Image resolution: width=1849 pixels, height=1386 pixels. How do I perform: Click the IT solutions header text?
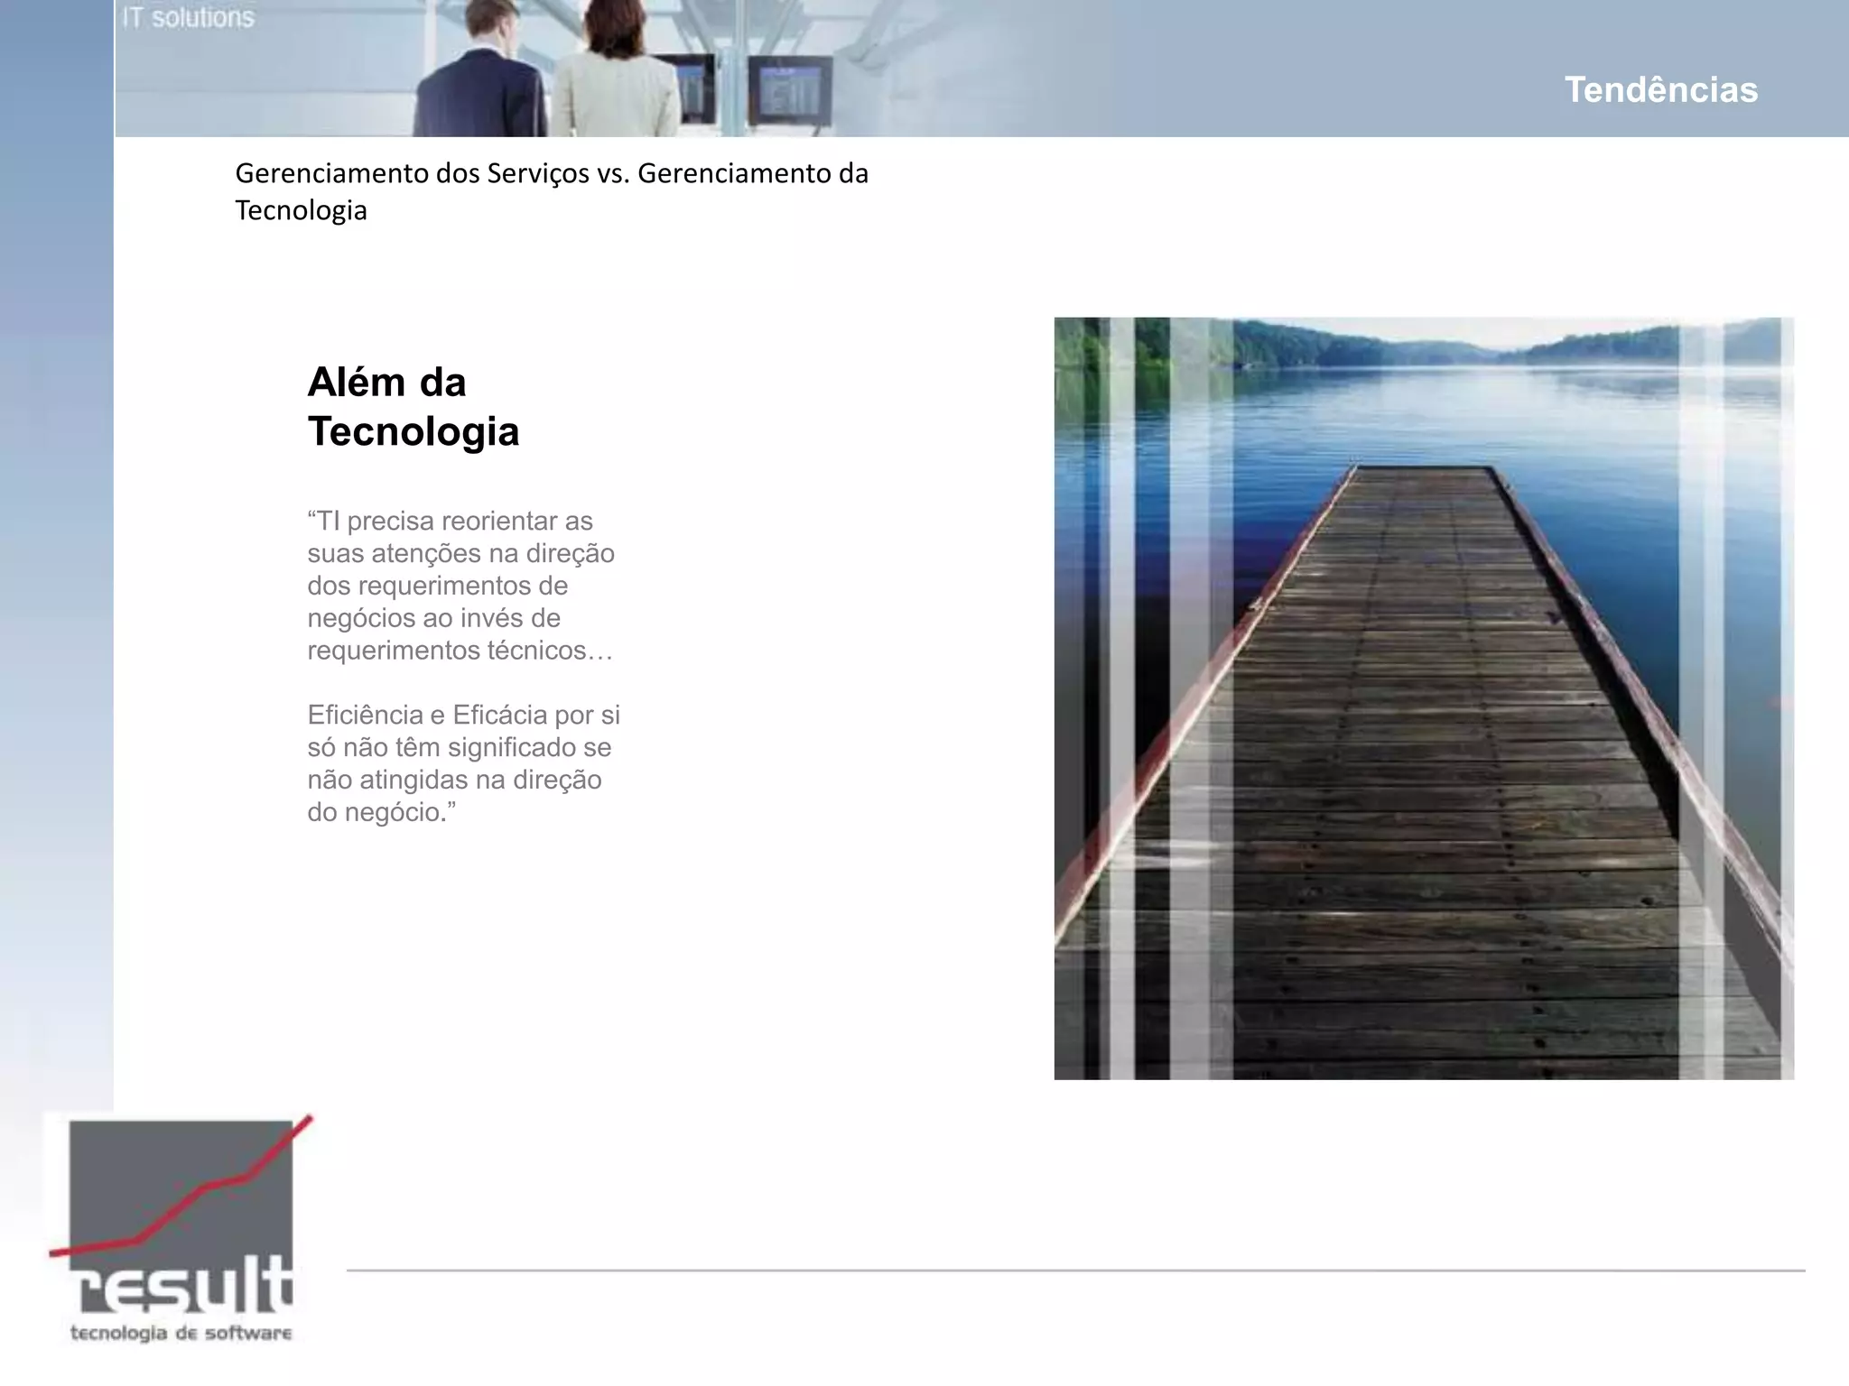(189, 18)
